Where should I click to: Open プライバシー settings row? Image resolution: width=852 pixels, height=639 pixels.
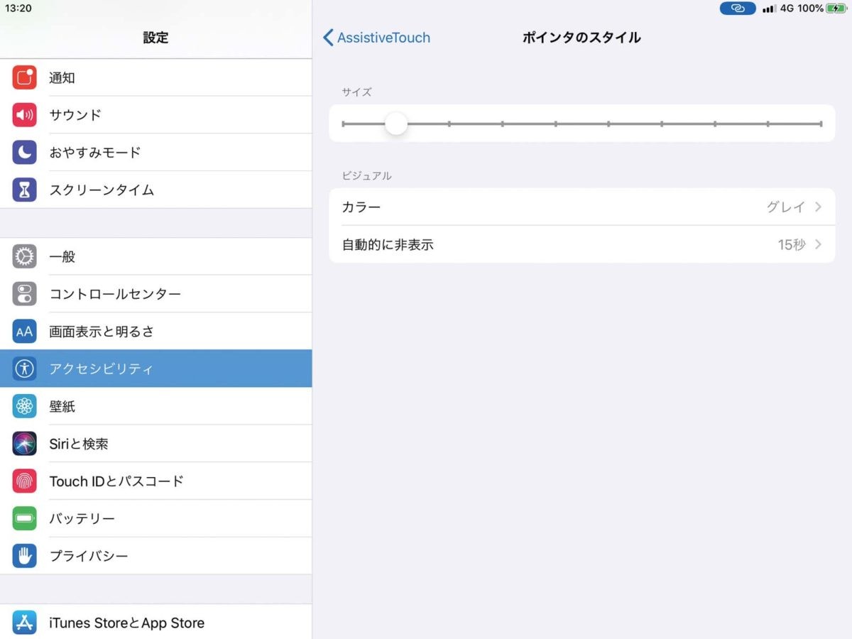pyautogui.click(x=156, y=556)
